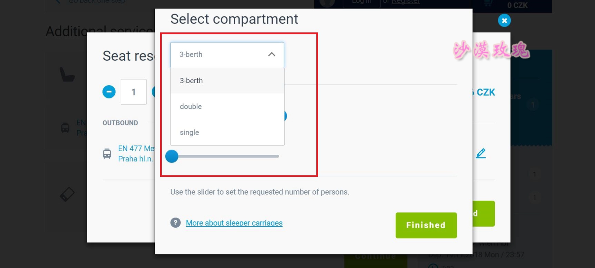Screen dimensions: 595x268
Task: Collapse the 3-berth compartment dropdown
Action: tap(227, 55)
